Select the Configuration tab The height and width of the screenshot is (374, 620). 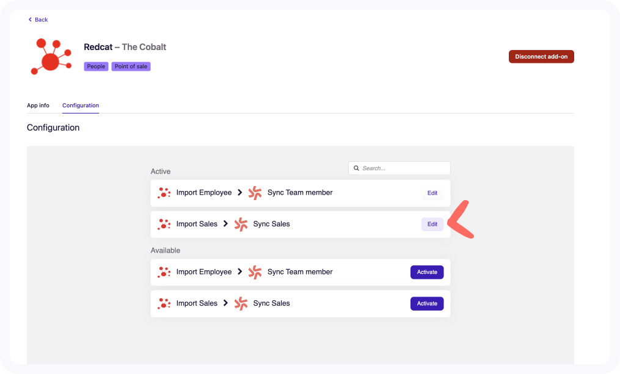pos(81,106)
